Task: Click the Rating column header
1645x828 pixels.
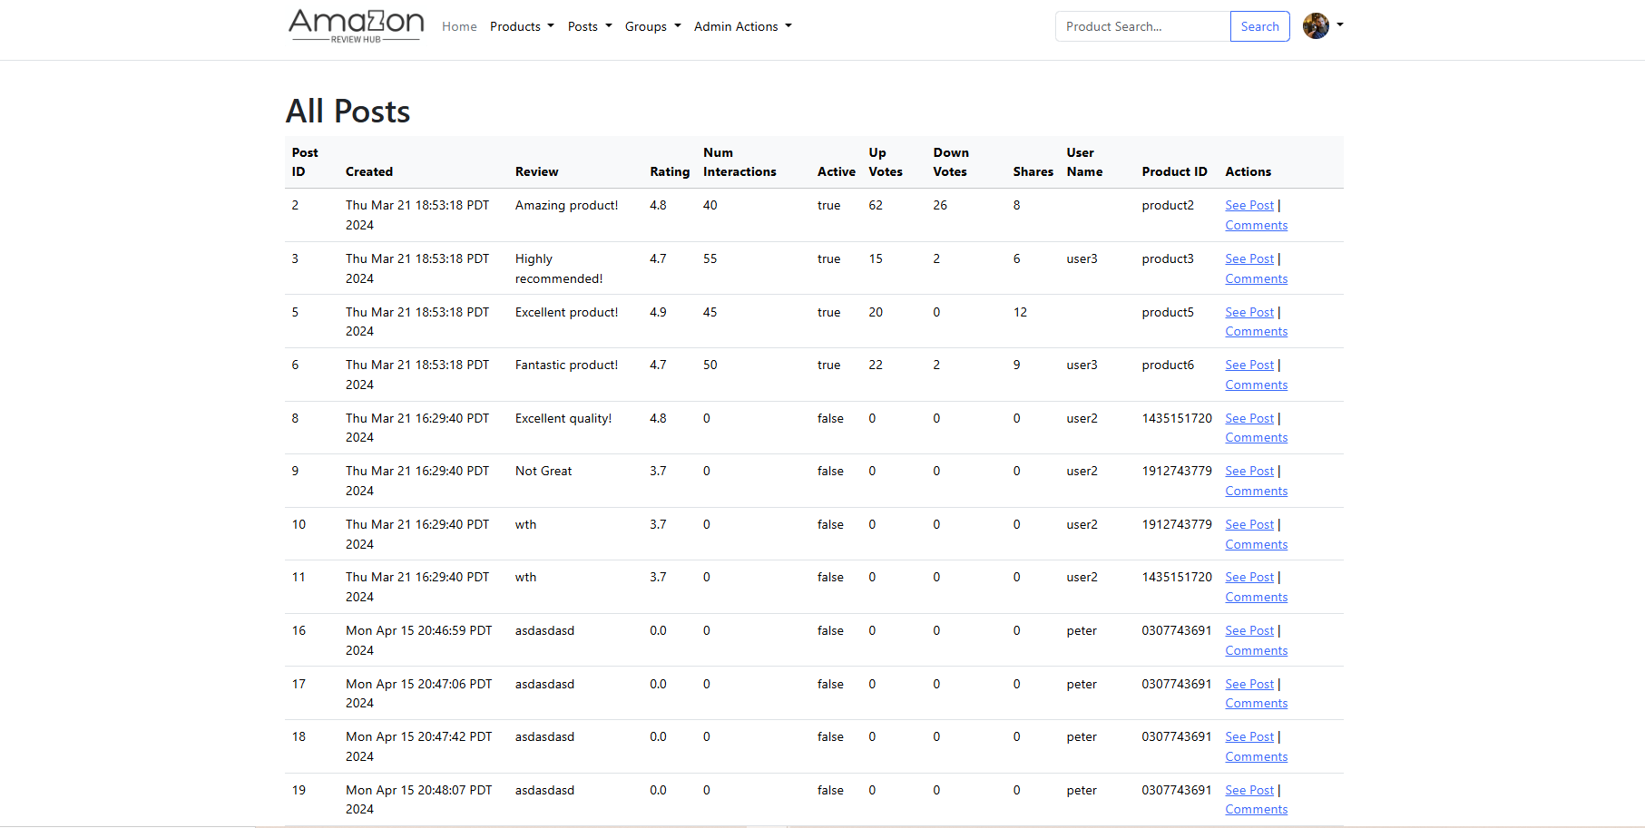Action: 670,171
